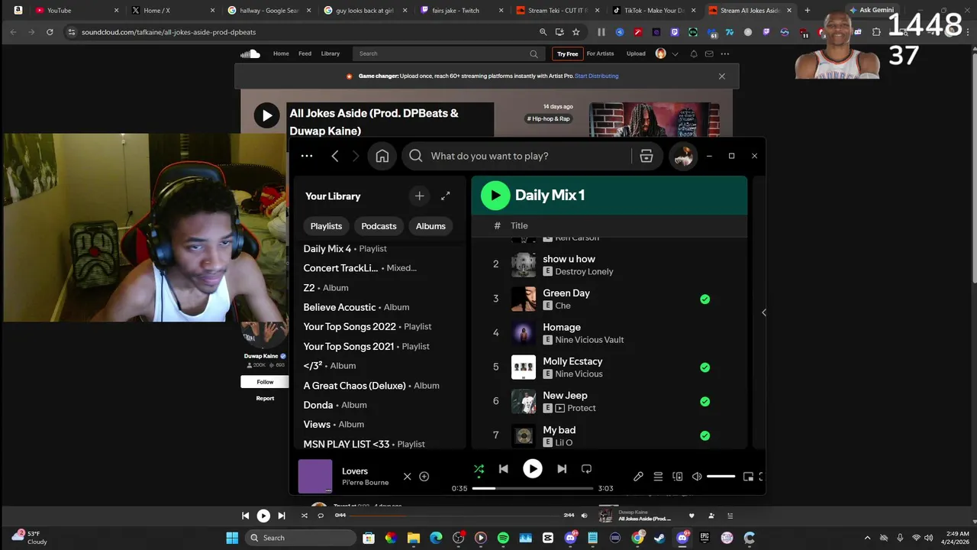Open SoundCloud Library tab
The height and width of the screenshot is (550, 977).
[x=331, y=53]
